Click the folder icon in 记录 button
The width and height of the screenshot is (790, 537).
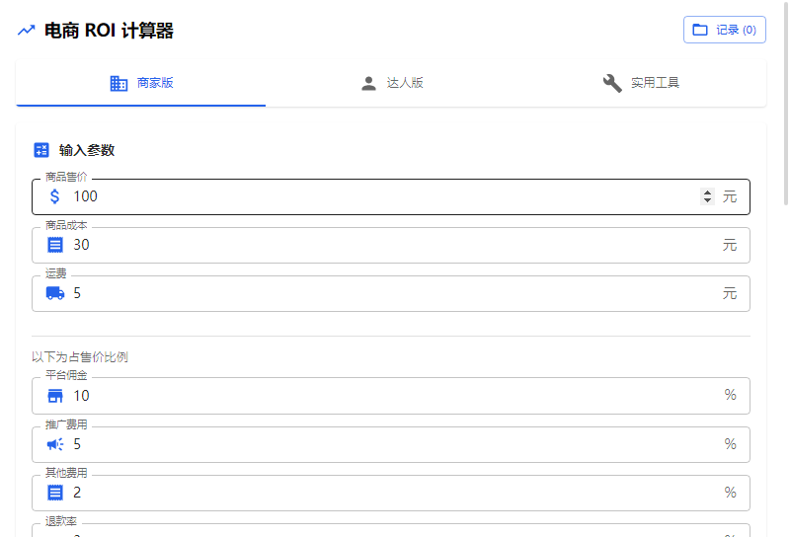pyautogui.click(x=700, y=30)
